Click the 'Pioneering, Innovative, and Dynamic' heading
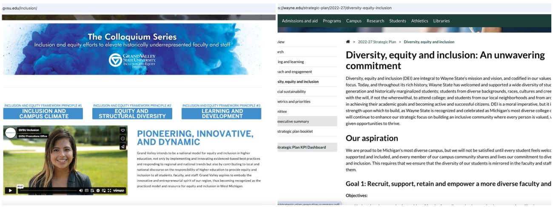553x207 pixels. tap(195, 138)
